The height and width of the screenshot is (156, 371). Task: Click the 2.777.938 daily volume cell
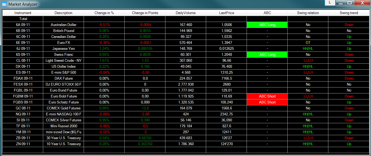pos(186,84)
